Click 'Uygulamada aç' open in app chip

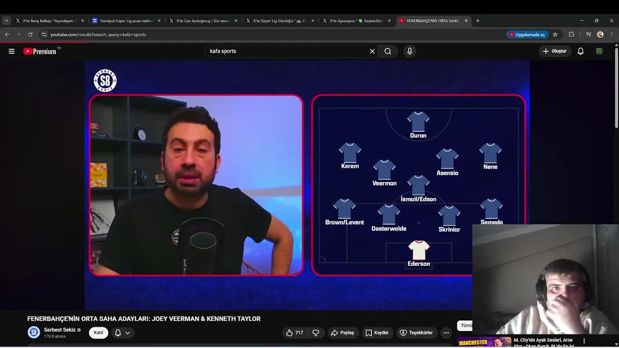point(527,34)
